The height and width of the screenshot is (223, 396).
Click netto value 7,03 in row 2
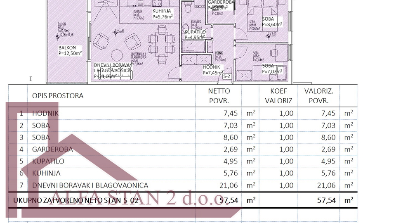[231, 126]
